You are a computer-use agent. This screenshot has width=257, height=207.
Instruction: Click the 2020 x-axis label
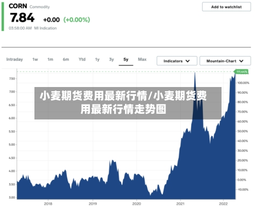[x=137, y=203]
